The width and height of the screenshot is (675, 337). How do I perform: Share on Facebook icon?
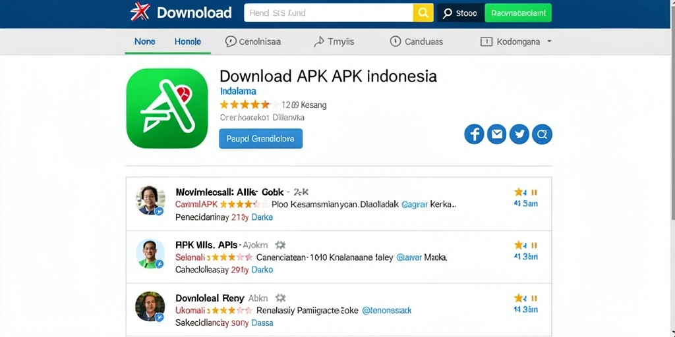tap(474, 134)
